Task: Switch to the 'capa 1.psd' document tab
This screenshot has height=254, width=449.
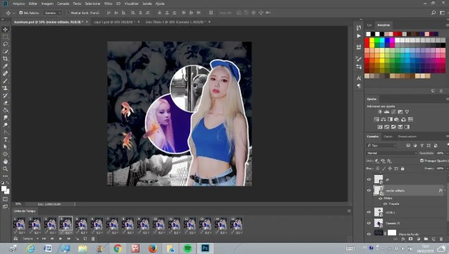Action: pyautogui.click(x=114, y=22)
